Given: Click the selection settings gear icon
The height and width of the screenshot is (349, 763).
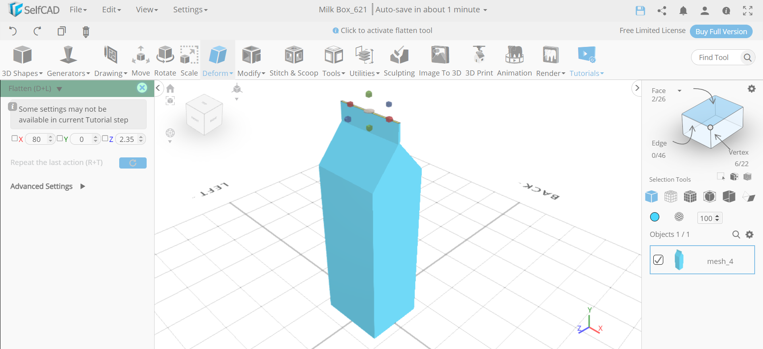Looking at the screenshot, I should pyautogui.click(x=751, y=89).
